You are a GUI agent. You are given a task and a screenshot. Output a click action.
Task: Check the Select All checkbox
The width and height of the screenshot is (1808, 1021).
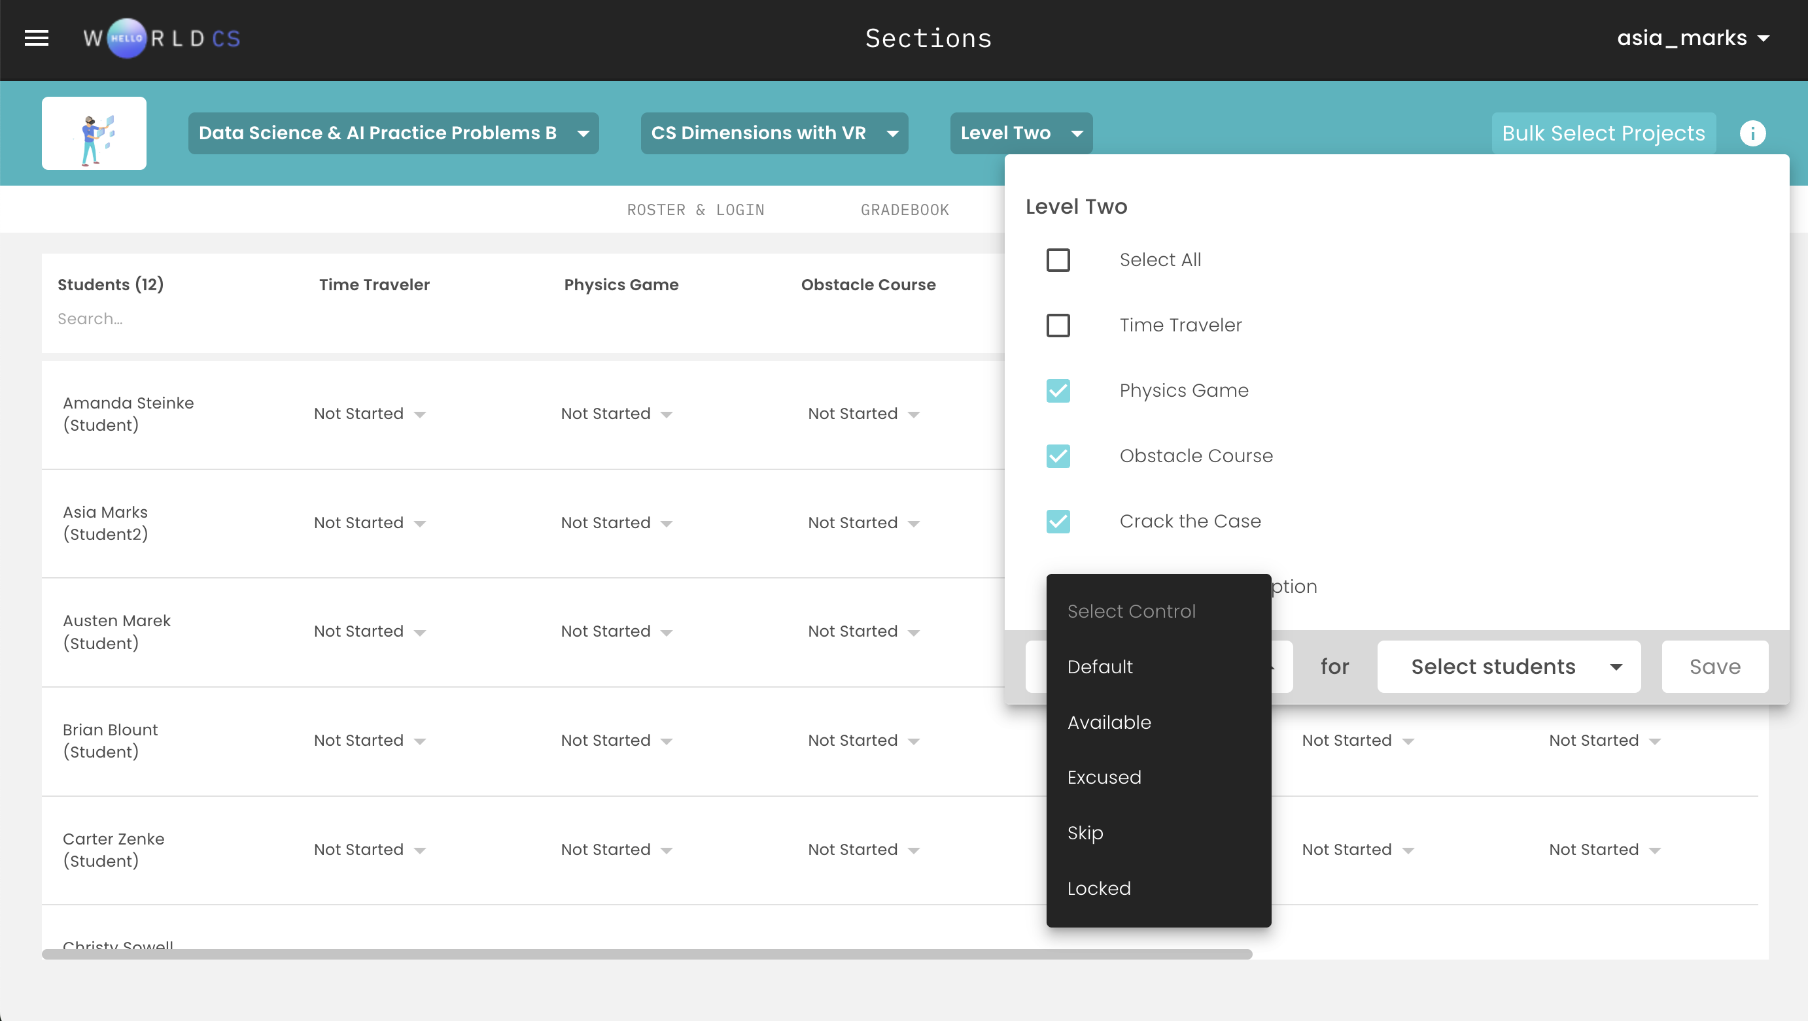tap(1058, 260)
